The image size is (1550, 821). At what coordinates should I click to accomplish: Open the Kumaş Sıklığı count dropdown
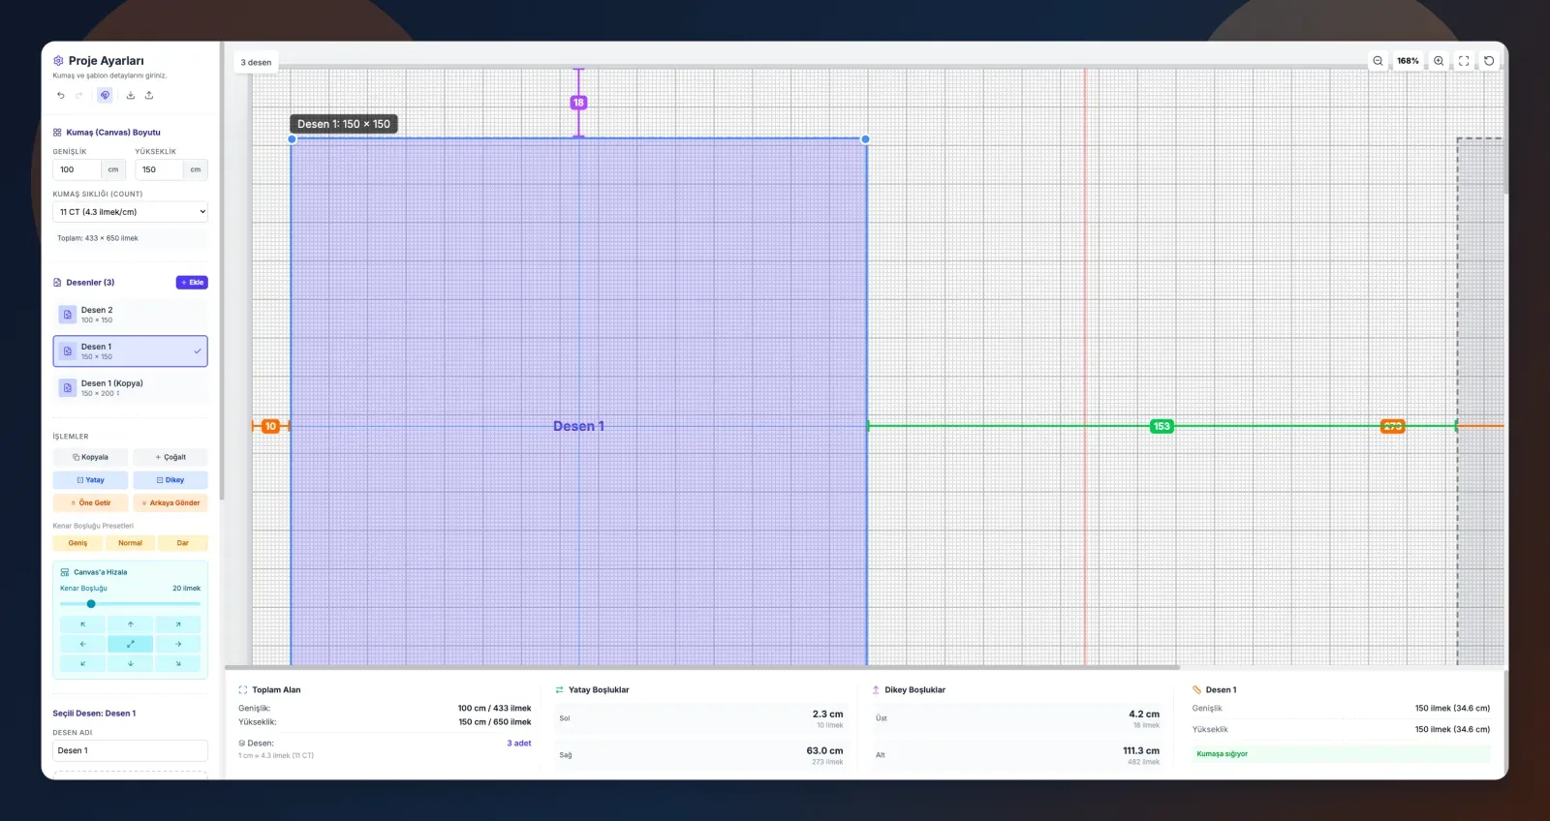click(x=130, y=212)
